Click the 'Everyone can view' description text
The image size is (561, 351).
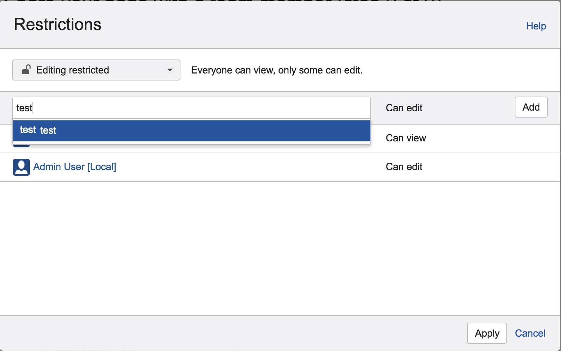click(276, 70)
